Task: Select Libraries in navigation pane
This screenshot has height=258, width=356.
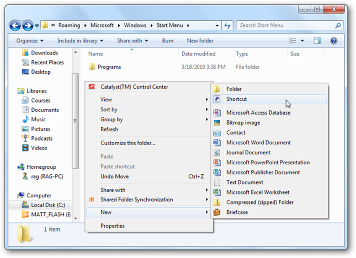Action: (32, 91)
